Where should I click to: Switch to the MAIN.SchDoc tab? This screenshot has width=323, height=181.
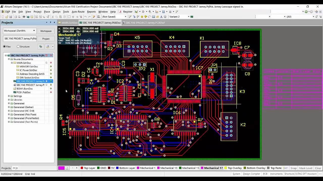(69, 22)
